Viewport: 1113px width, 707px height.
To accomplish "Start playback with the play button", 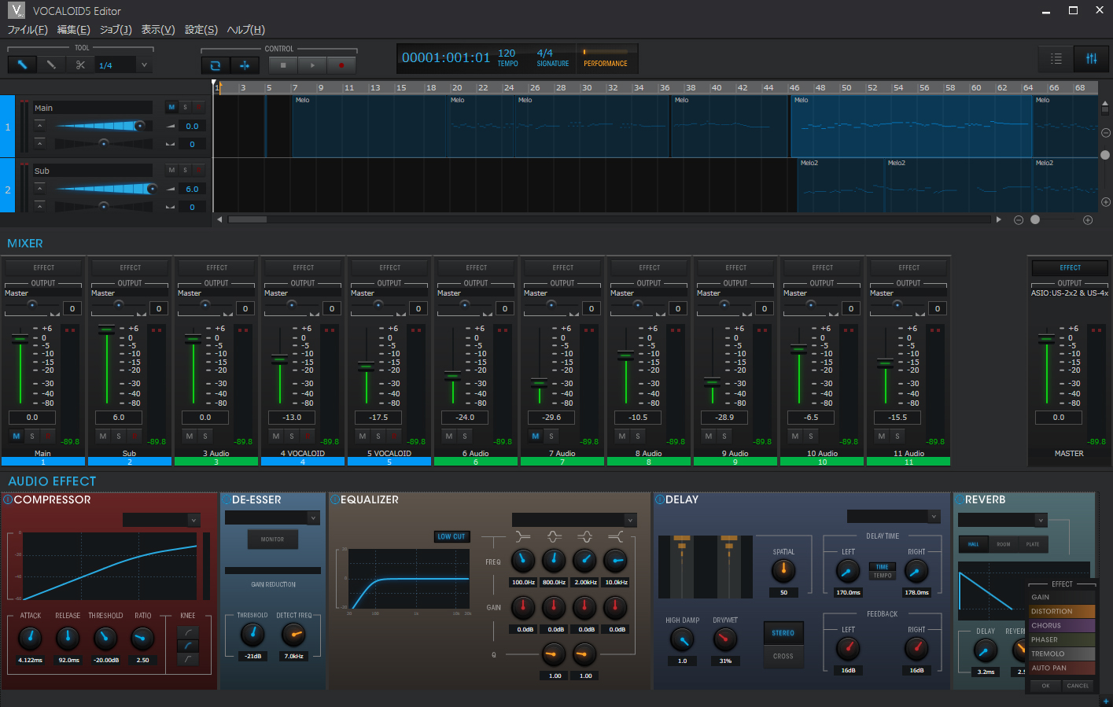I will click(x=312, y=65).
